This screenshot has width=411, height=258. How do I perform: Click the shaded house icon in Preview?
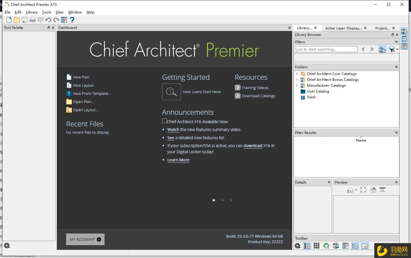pyautogui.click(x=373, y=190)
